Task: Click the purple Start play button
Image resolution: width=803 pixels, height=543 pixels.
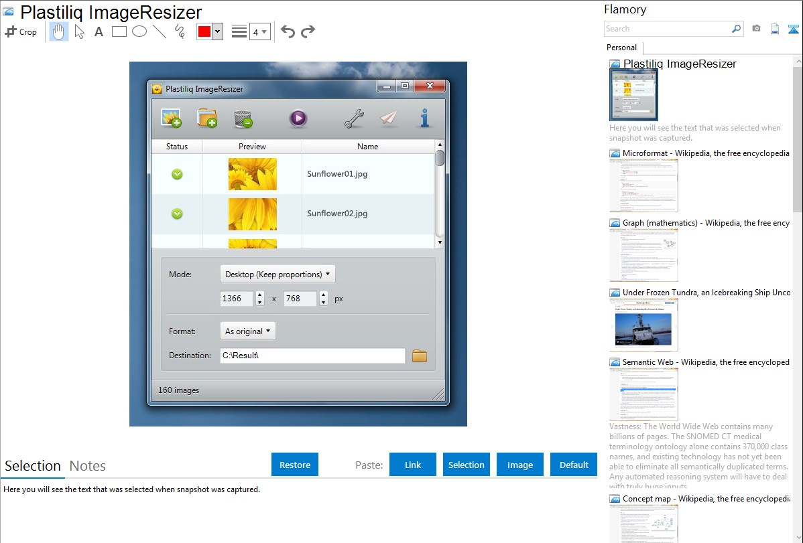Action: [298, 119]
